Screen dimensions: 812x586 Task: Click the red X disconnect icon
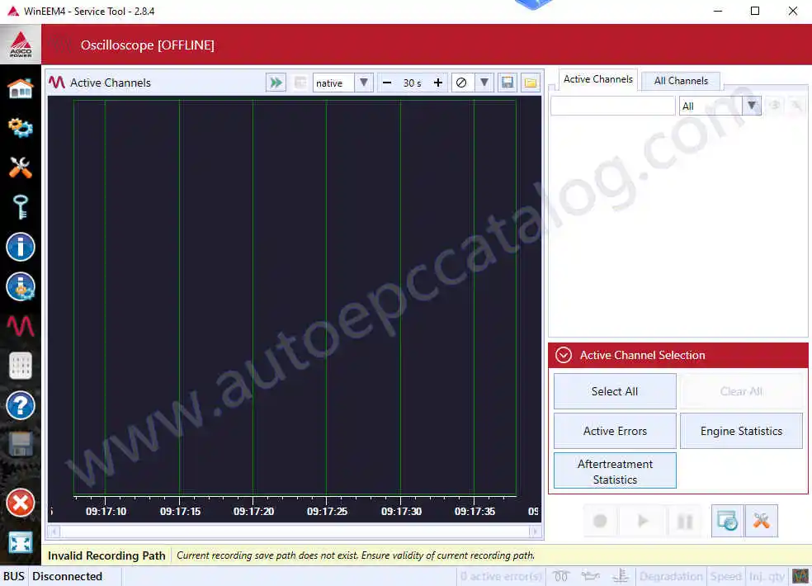pyautogui.click(x=21, y=503)
